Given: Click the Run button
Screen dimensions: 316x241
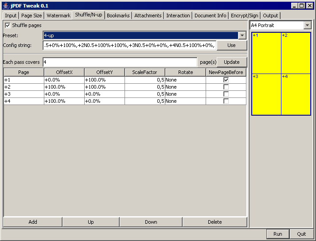Looking at the screenshot, I should pos(278,234).
